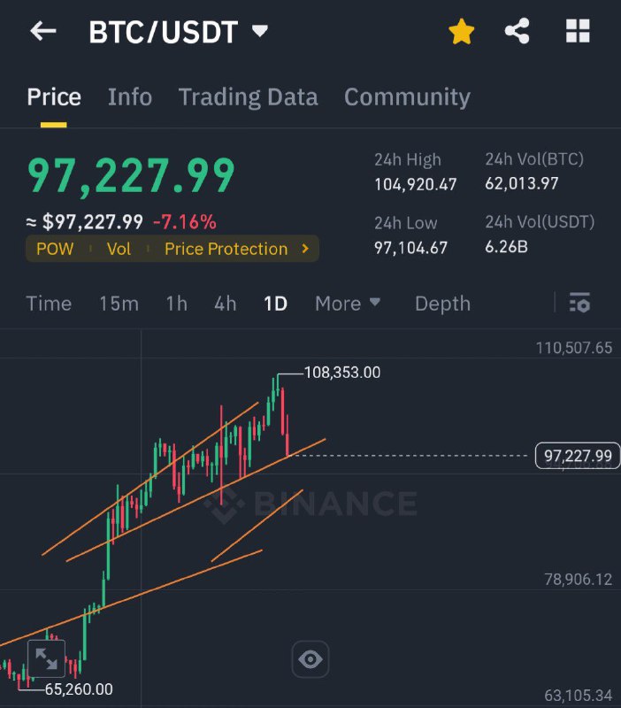
Task: Open the share icon
Action: pyautogui.click(x=517, y=31)
